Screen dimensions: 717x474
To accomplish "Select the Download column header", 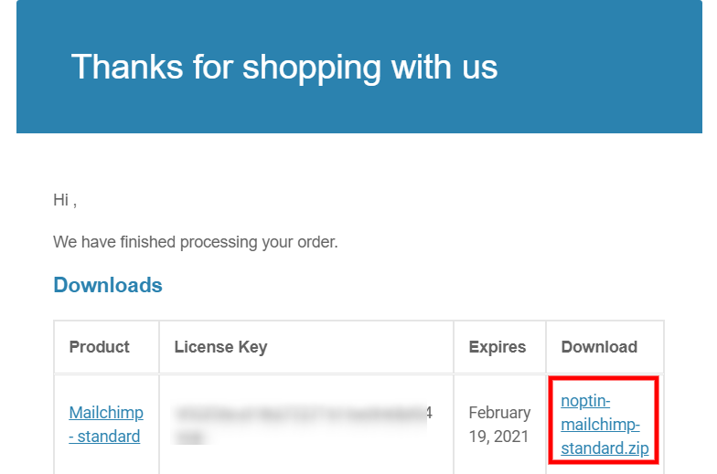I will tap(599, 347).
